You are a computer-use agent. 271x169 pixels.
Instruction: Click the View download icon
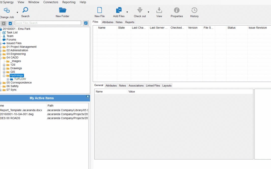coord(159,10)
